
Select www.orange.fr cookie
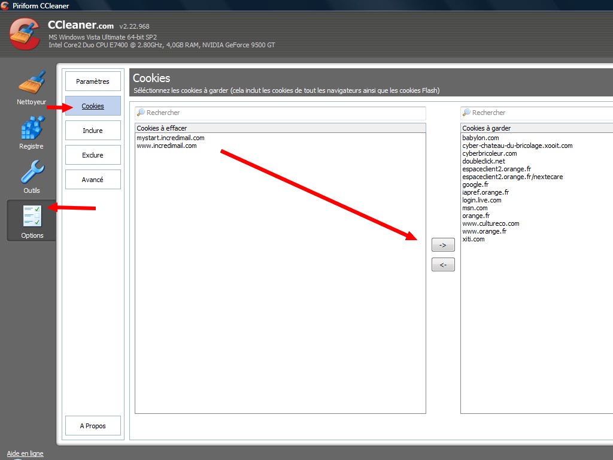(x=484, y=232)
